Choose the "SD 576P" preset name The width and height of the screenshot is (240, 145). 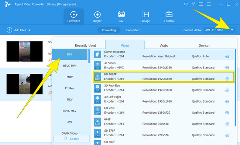tap(110, 131)
